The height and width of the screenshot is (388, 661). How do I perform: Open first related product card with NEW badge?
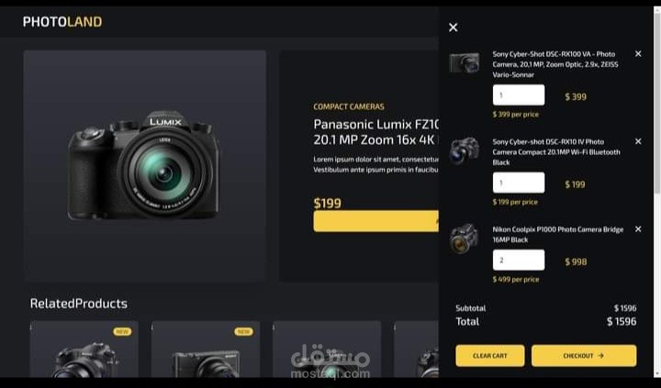[84, 350]
